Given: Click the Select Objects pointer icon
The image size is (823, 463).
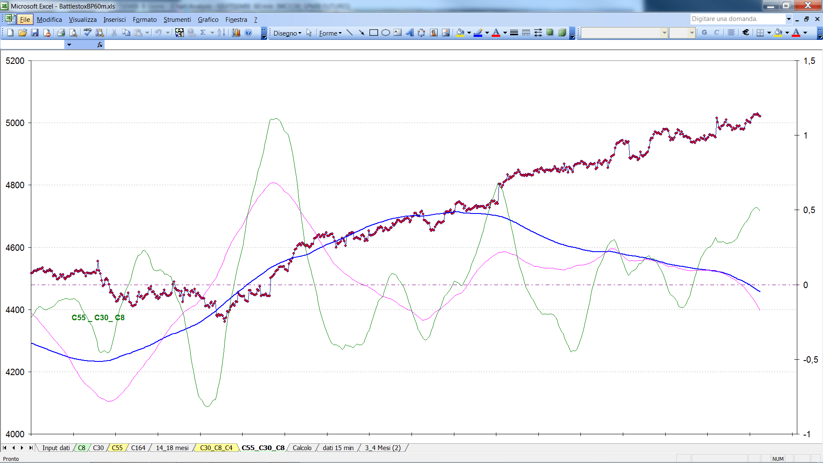Looking at the screenshot, I should 309,33.
